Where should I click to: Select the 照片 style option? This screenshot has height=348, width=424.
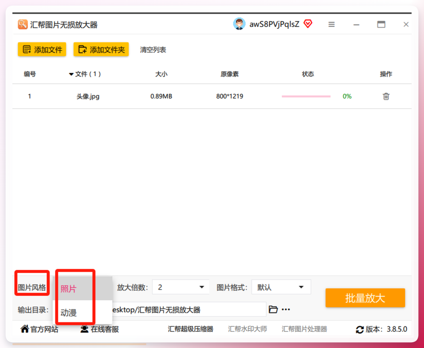pos(82,288)
